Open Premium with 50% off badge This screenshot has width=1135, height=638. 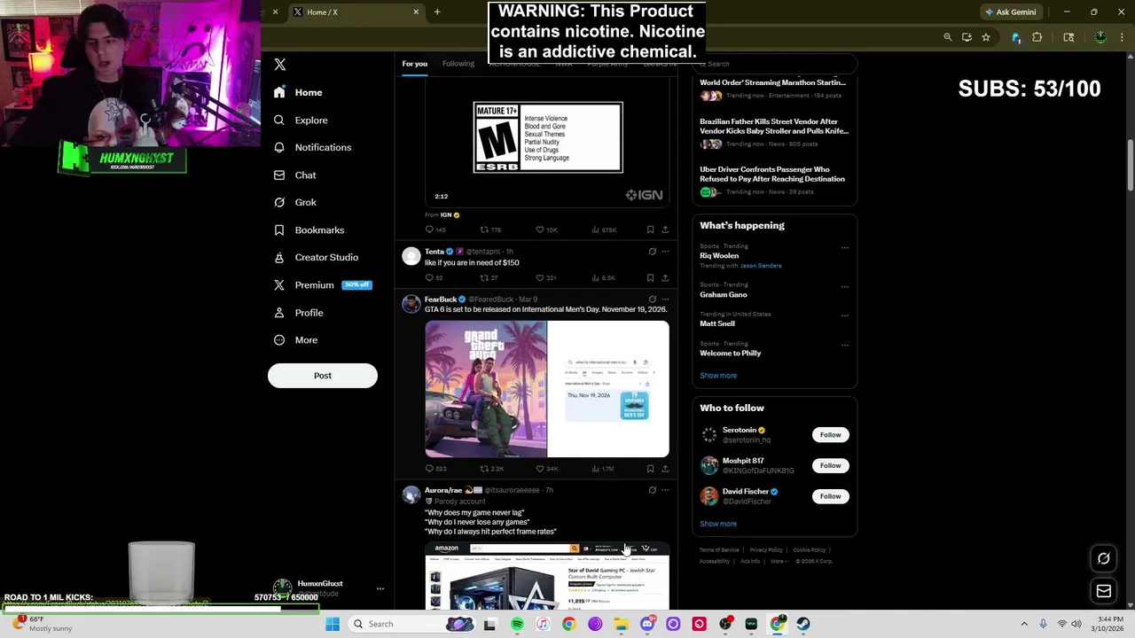tap(323, 284)
